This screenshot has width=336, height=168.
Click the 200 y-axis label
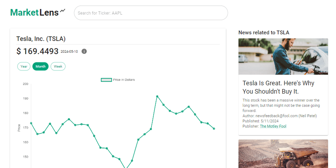[x=26, y=84]
